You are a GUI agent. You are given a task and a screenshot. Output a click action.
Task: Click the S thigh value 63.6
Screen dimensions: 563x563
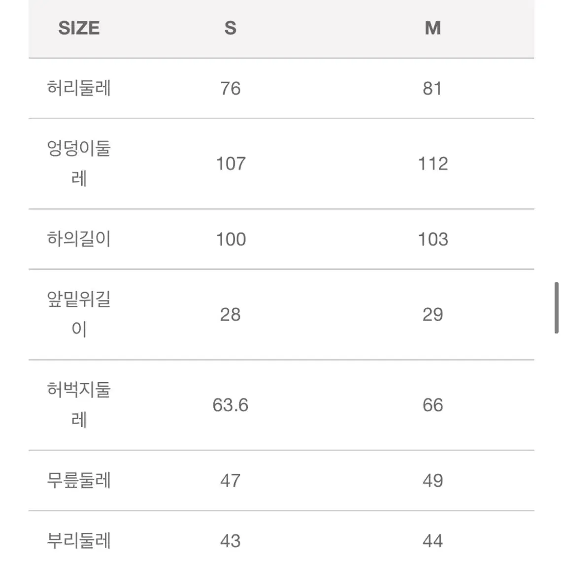point(231,405)
